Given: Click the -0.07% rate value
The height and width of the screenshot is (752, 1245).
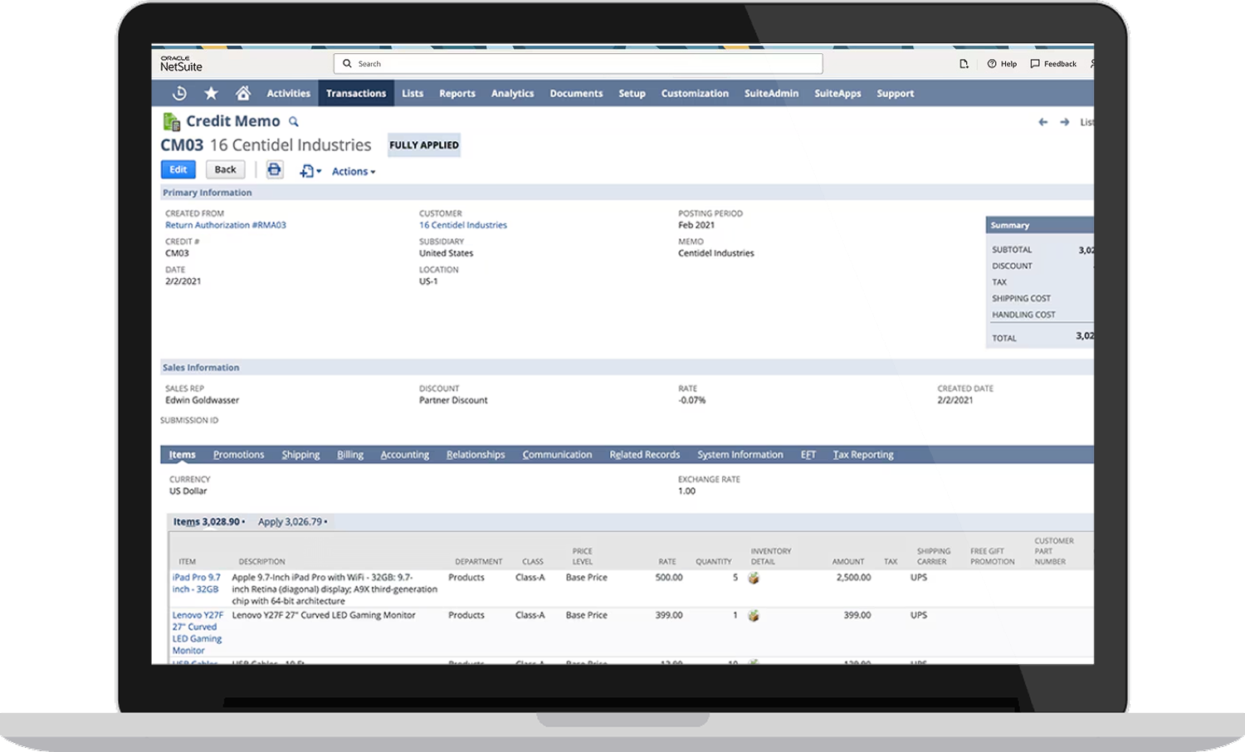Looking at the screenshot, I should click(x=692, y=400).
